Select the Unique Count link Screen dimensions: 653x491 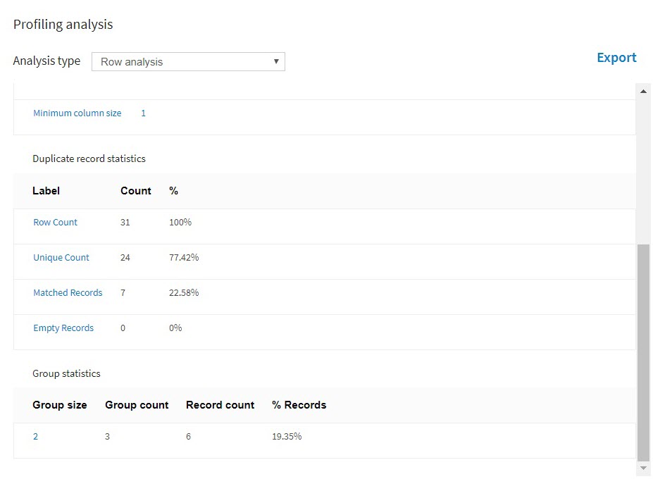click(61, 258)
